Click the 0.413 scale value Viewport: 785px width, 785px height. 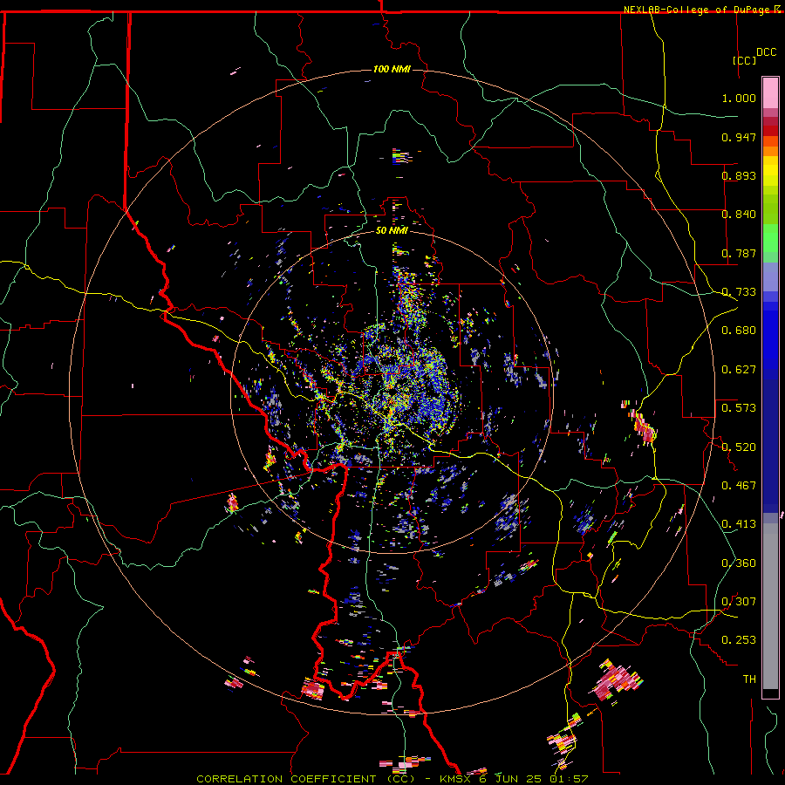739,524
